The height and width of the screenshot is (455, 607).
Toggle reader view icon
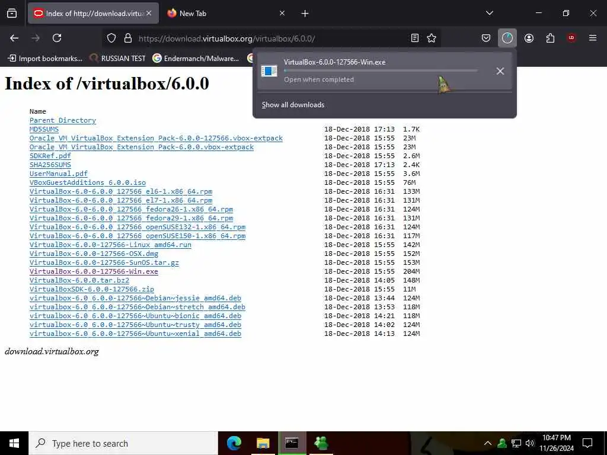coord(414,38)
